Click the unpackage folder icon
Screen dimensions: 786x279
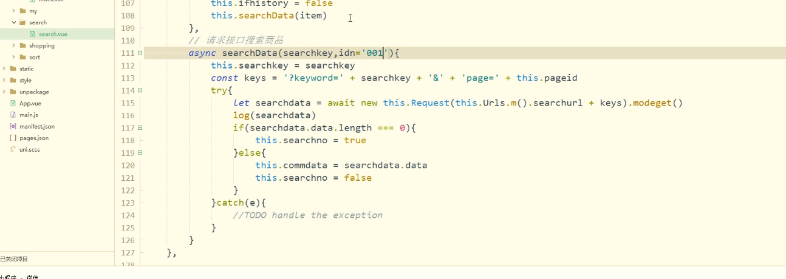(x=13, y=92)
